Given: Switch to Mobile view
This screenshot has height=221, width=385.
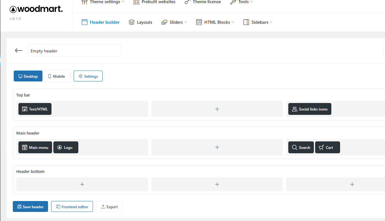Looking at the screenshot, I should pos(56,76).
